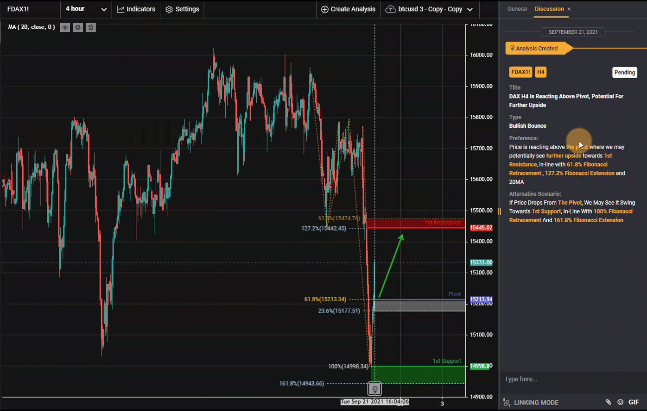The width and height of the screenshot is (647, 411).
Task: Click the grey Pivot zone
Action: pyautogui.click(x=419, y=305)
